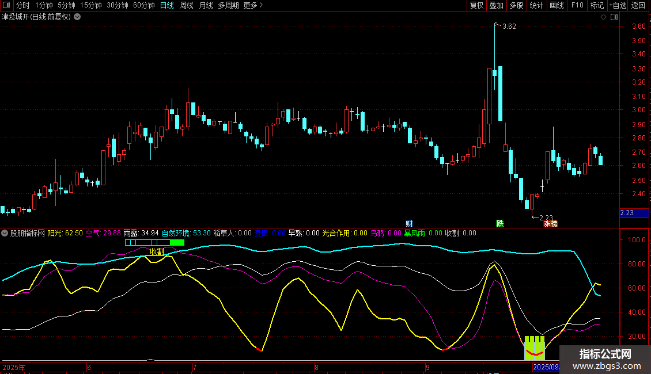The width and height of the screenshot is (651, 374).
Task: Expand 更多 time period options
Action: (253, 5)
